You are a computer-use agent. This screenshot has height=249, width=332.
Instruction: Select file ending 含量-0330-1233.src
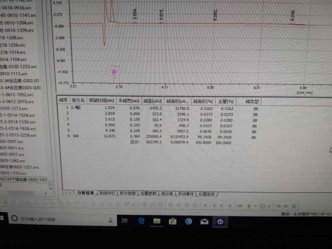(18, 67)
